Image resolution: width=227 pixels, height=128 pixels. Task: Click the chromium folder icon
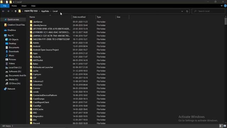pos(31,85)
